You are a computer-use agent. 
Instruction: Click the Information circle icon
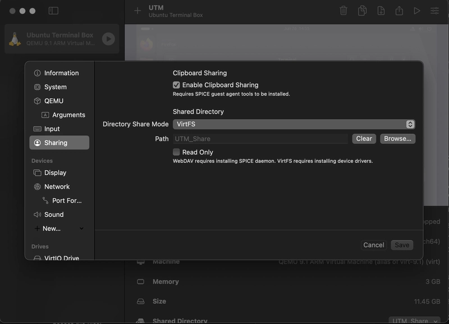click(x=37, y=73)
